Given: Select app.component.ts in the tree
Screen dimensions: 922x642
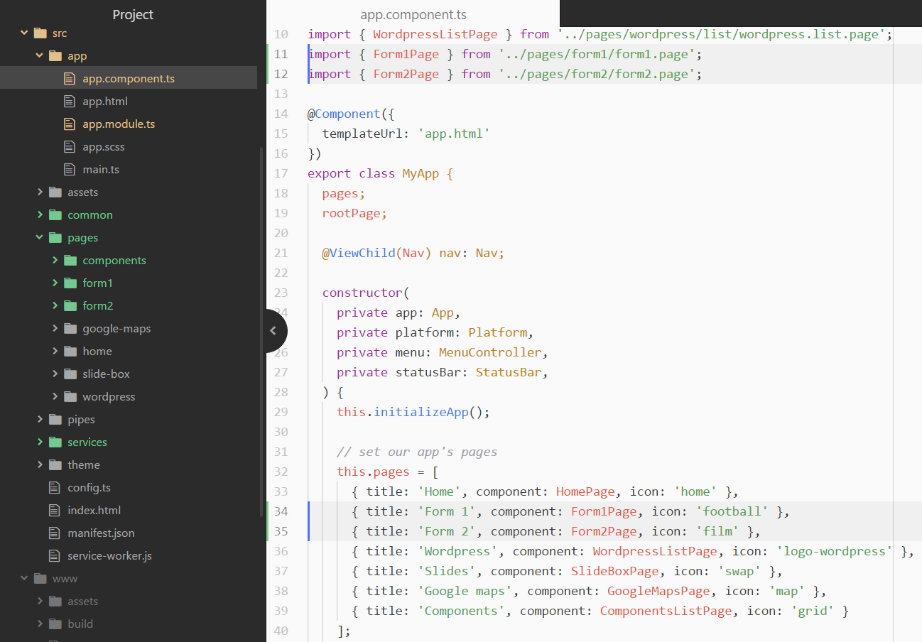Looking at the screenshot, I should pos(129,78).
